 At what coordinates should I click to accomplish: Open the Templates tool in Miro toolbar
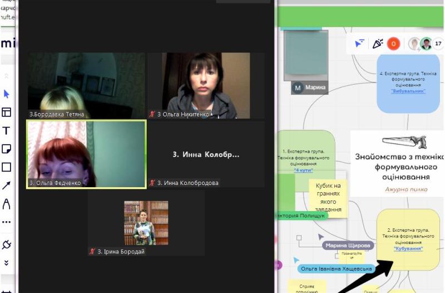tap(6, 113)
